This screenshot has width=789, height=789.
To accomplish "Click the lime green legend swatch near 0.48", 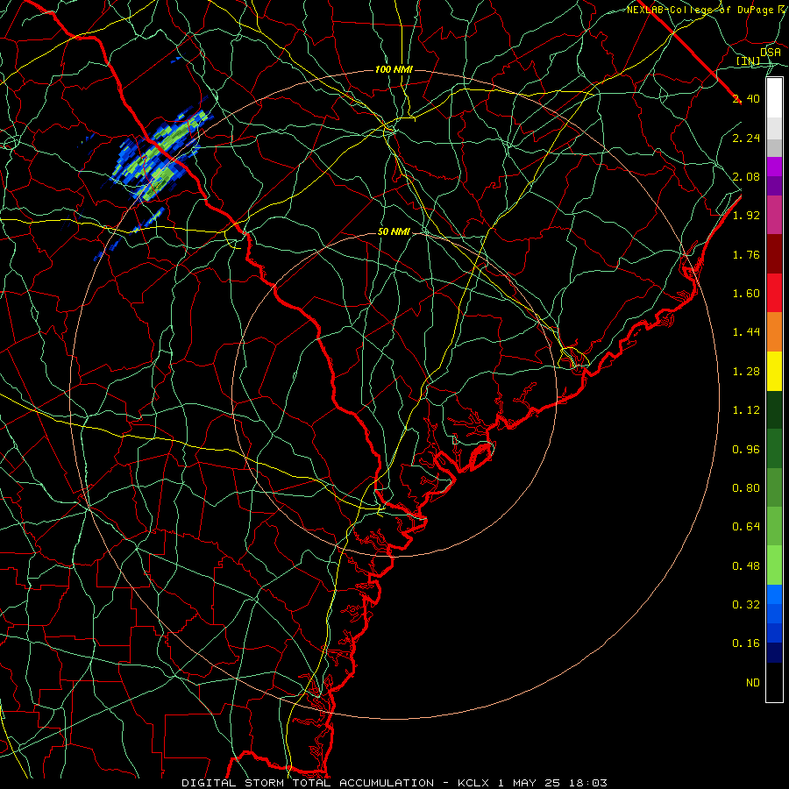I will click(774, 565).
